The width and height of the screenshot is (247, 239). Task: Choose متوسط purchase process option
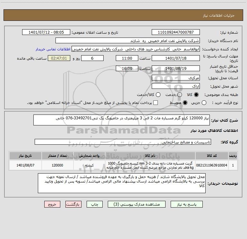tap(185, 103)
